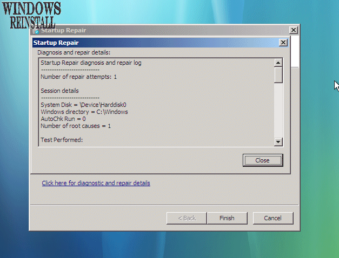Click the 'AutoChk Run = 0' line
The height and width of the screenshot is (258, 339).
point(63,119)
